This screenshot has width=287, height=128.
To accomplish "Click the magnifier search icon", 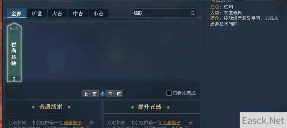I will click(192, 13).
